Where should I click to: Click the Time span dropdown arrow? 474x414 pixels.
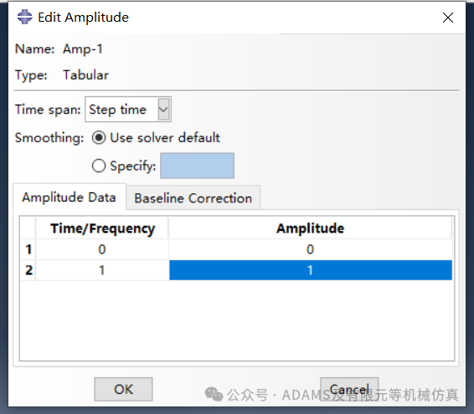pos(163,110)
